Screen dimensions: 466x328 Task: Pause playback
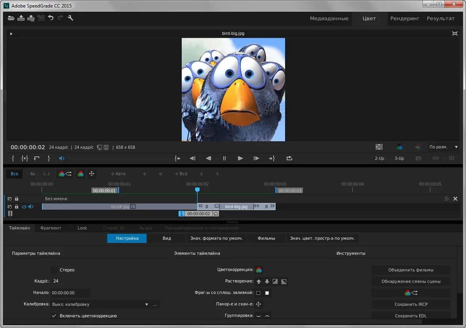[224, 158]
